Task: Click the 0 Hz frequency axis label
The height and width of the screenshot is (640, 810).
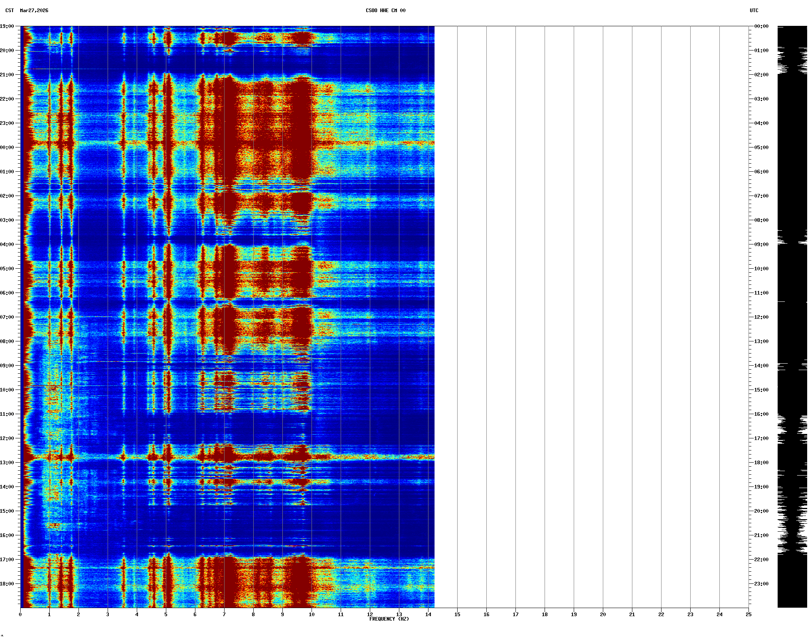Action: (20, 615)
